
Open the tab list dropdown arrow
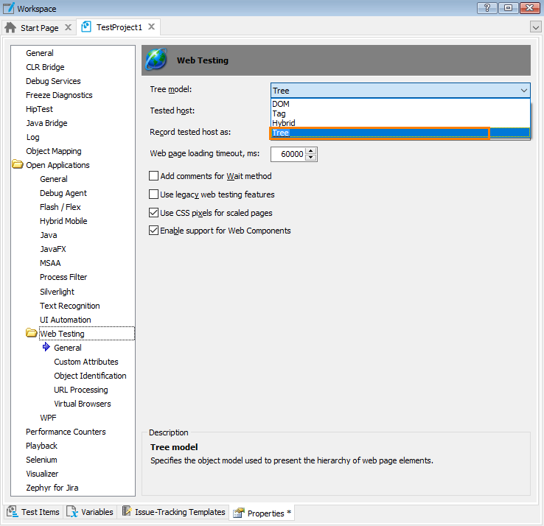pos(536,27)
